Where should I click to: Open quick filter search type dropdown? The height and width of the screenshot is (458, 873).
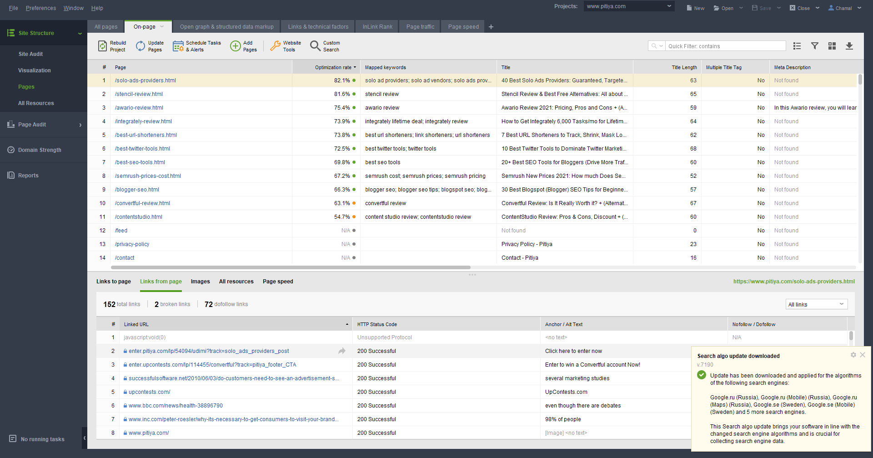(x=657, y=46)
